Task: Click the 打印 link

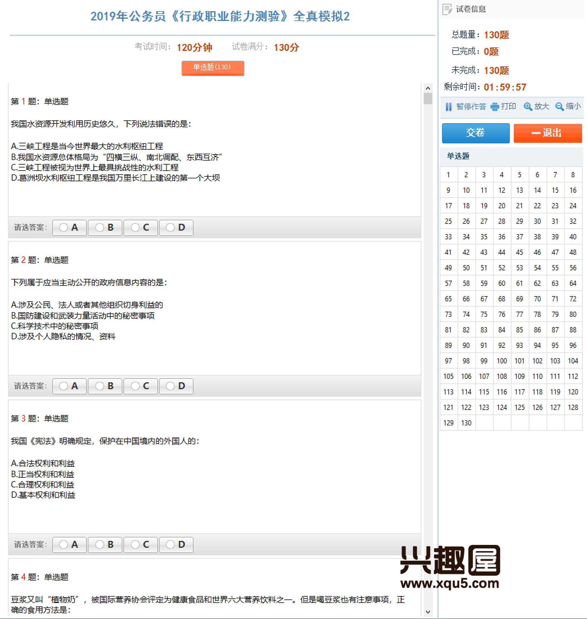Action: pos(508,107)
